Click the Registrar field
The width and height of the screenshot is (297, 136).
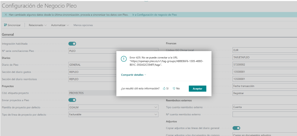pyautogui.click(x=265, y=93)
